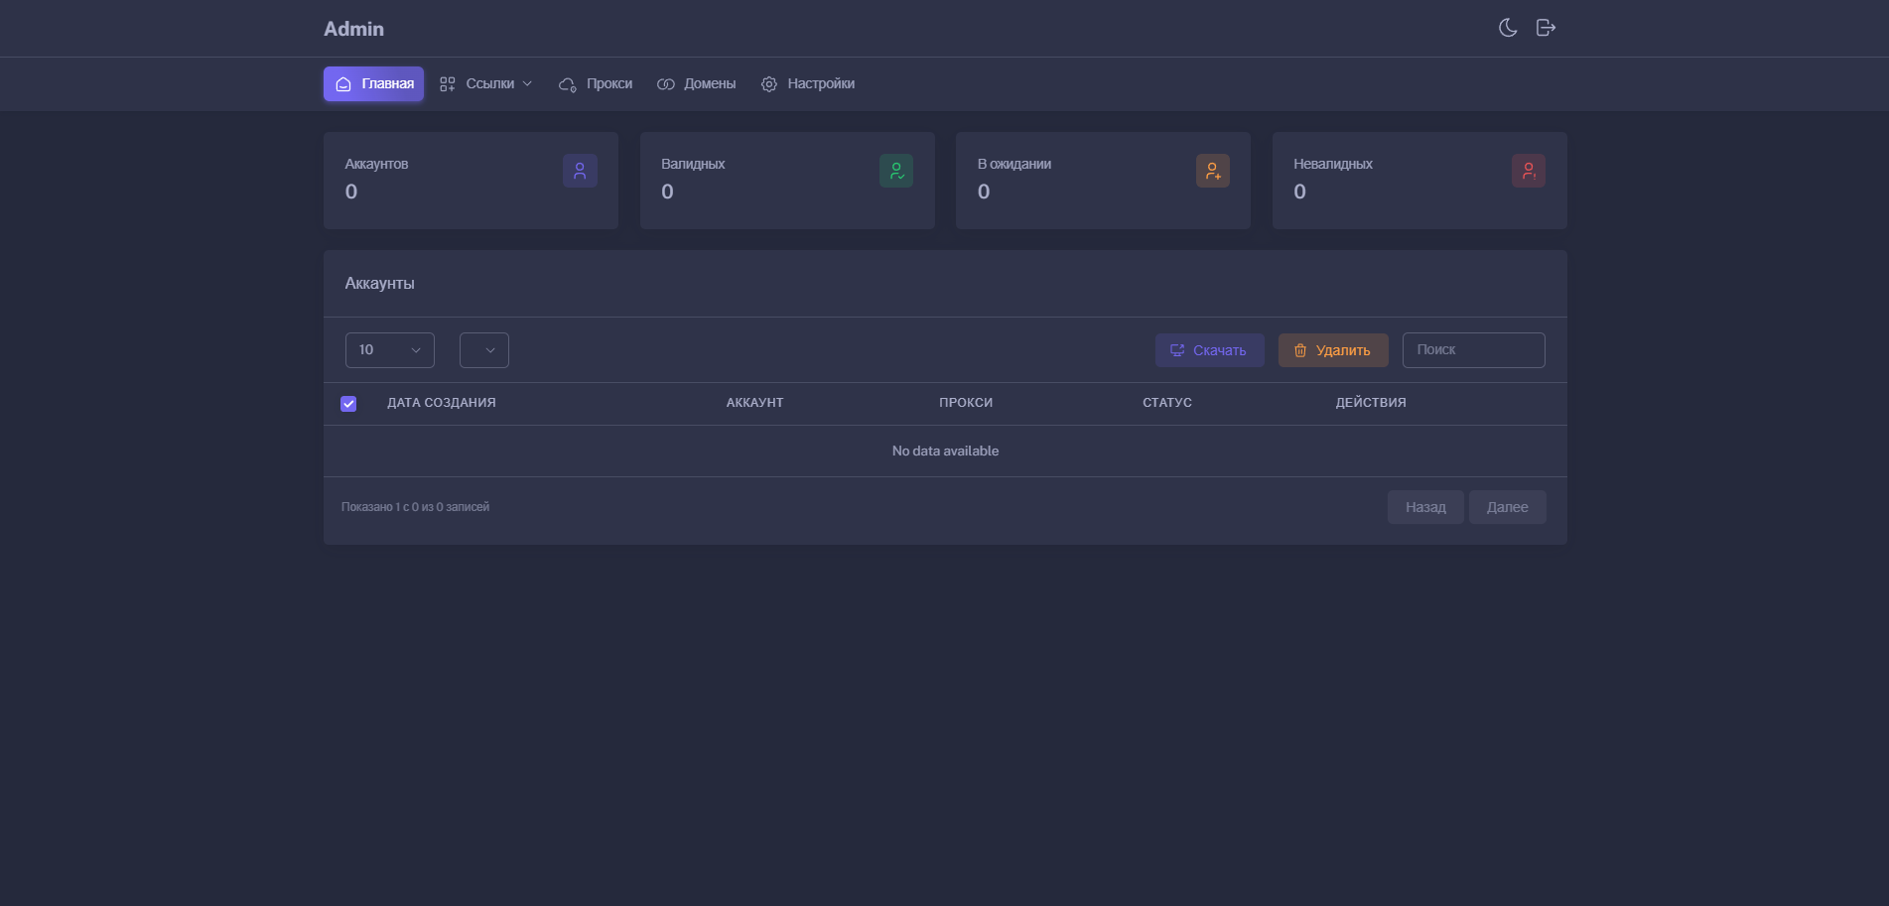This screenshot has height=906, width=1889.
Task: Click the Удалить button
Action: (x=1333, y=350)
